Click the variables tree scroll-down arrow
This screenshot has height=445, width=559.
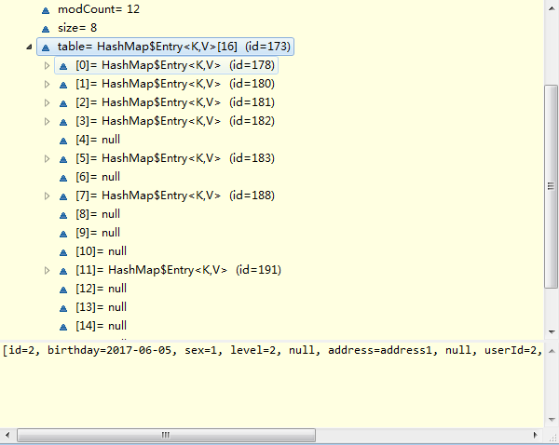tap(552, 332)
